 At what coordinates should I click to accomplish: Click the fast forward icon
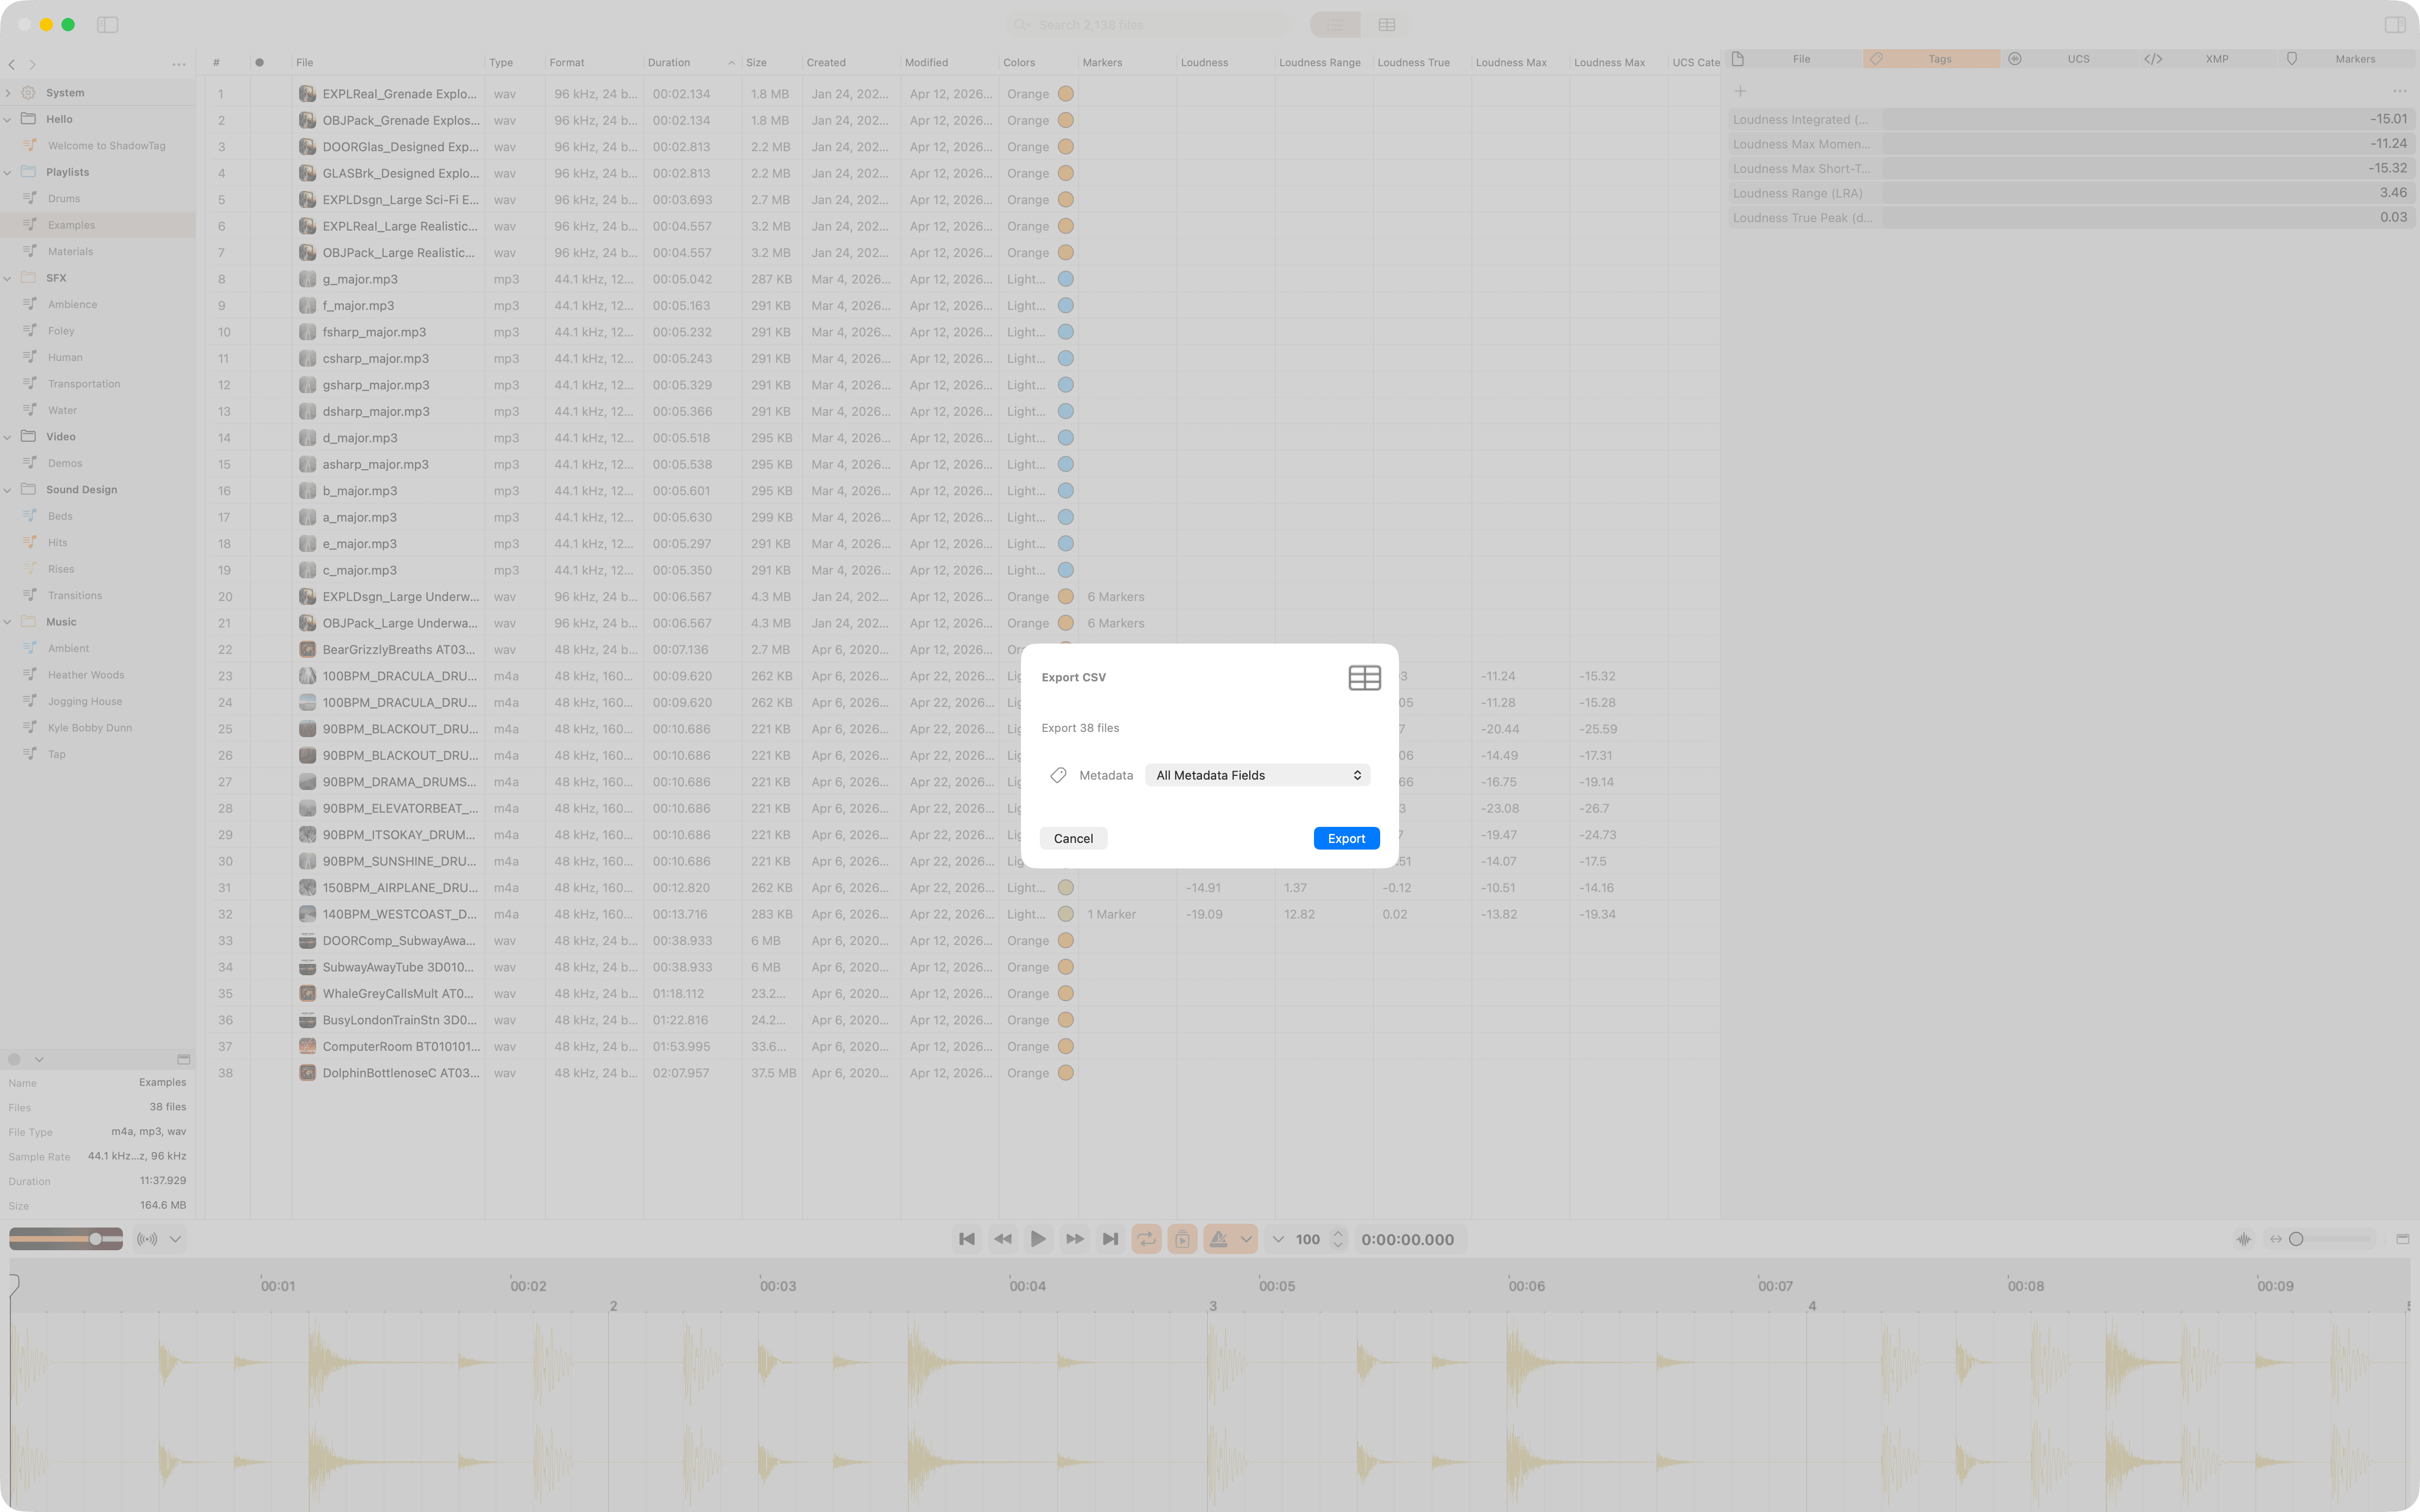[1074, 1239]
